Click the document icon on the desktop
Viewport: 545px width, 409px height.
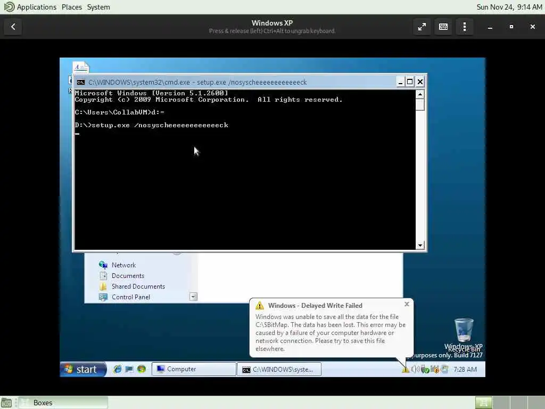(81, 67)
